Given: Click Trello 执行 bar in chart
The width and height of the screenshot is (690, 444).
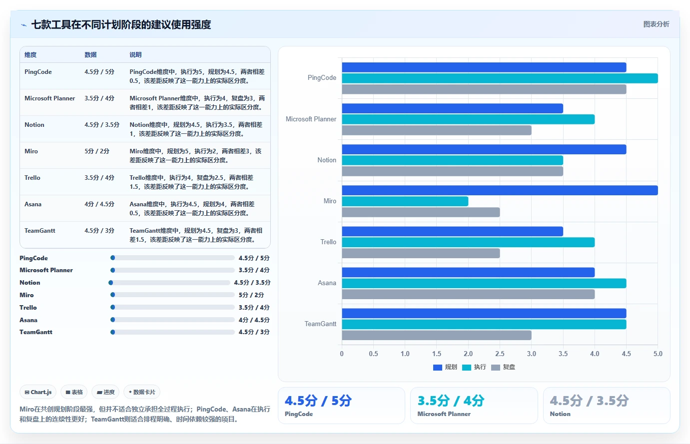Looking at the screenshot, I should (468, 242).
